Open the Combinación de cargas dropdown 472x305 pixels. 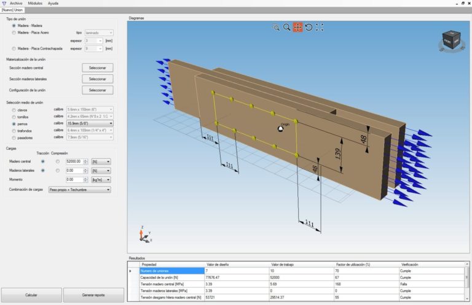click(80, 190)
